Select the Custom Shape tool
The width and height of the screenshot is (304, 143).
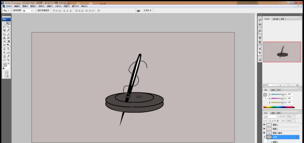8,52
